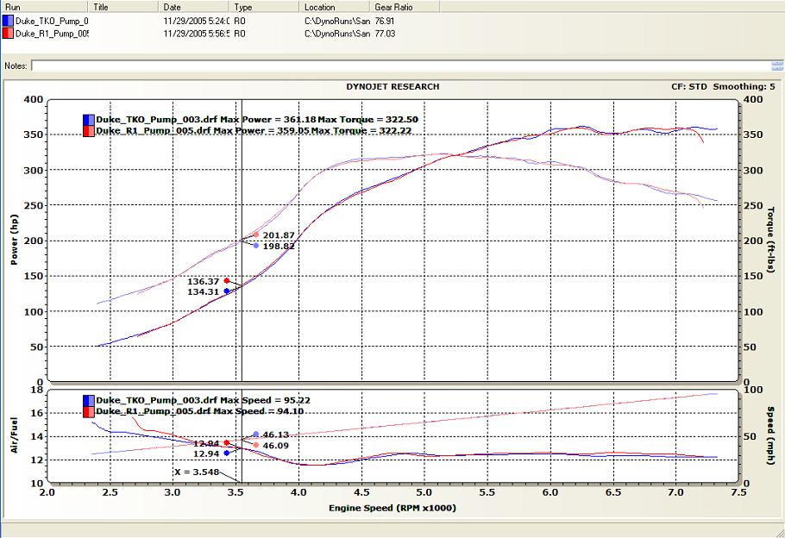Click the Location column header
This screenshot has width=785, height=538.
(x=336, y=6)
